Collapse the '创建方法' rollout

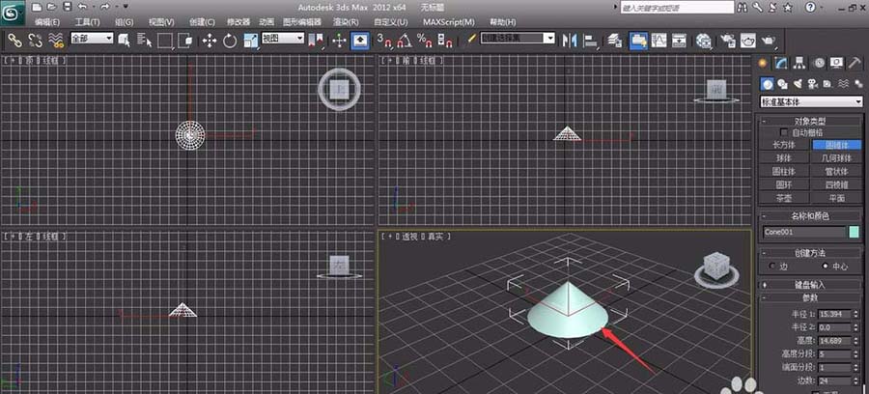click(x=810, y=253)
